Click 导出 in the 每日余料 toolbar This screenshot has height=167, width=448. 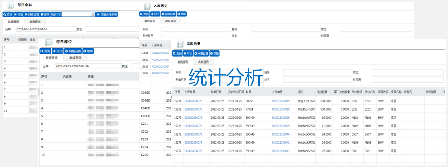click(19, 15)
